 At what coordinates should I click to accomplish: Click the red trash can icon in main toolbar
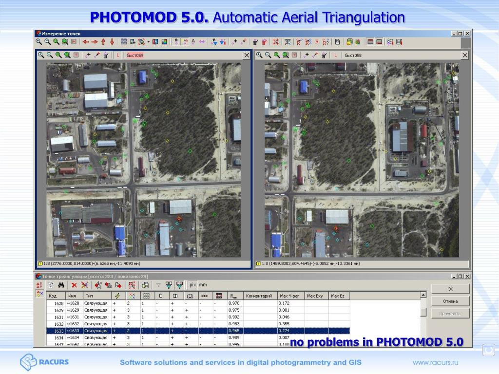click(x=264, y=42)
